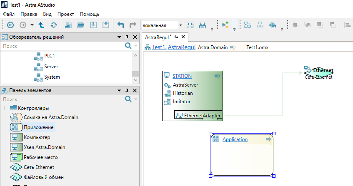Pin the AstraRegul document tab
Viewport: 353px width, 186px height.
(x=176, y=37)
